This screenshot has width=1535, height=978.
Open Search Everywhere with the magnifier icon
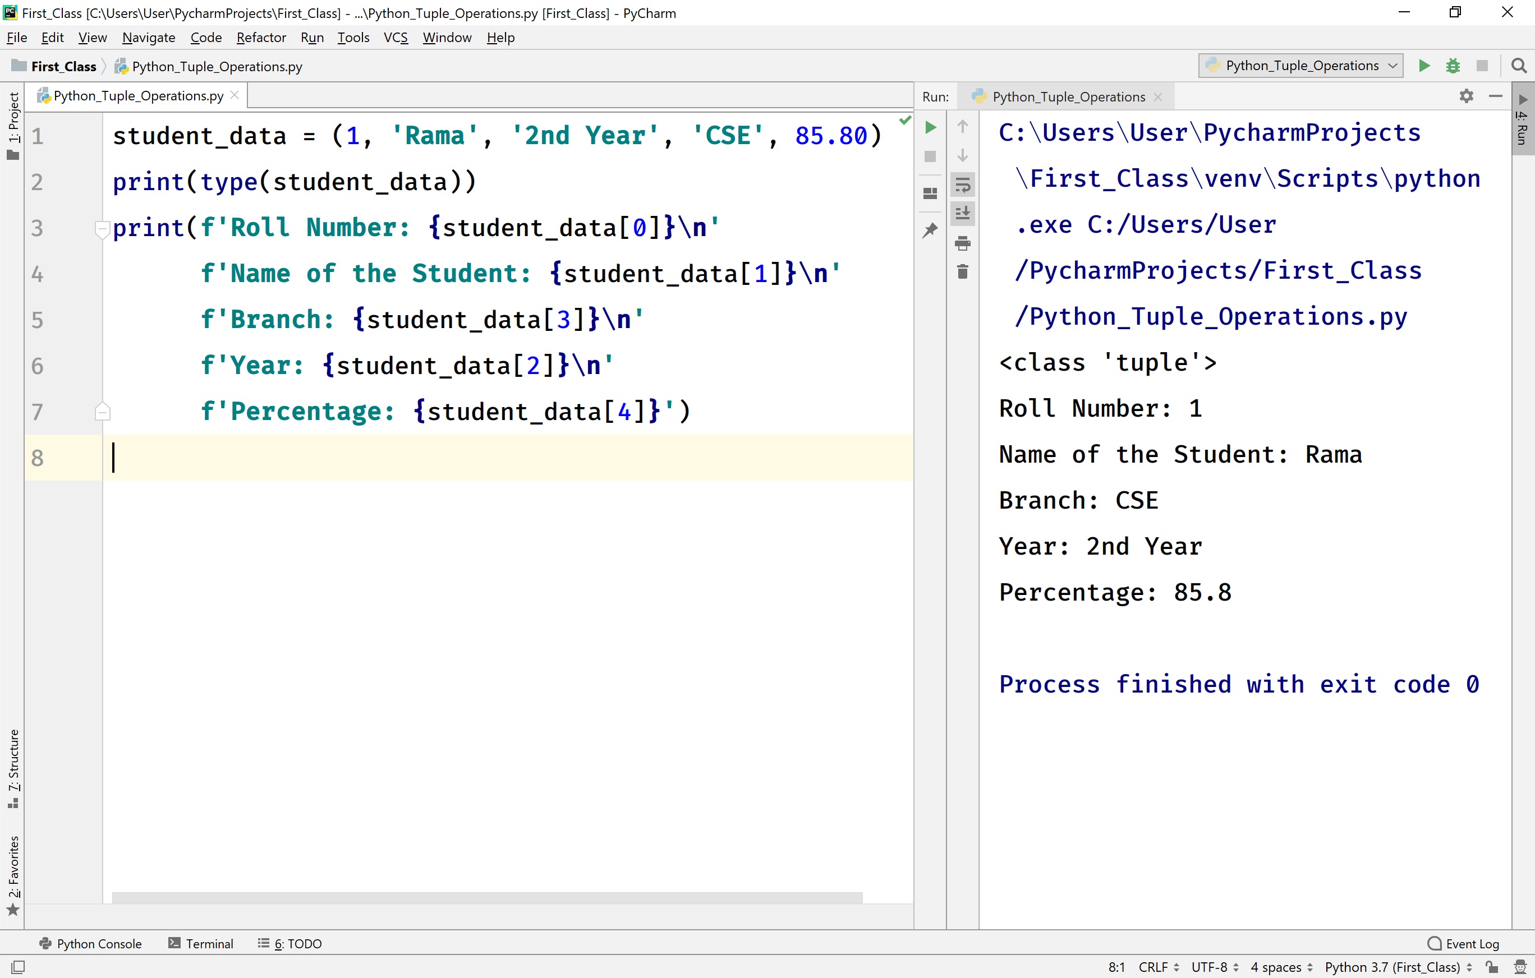click(1519, 66)
